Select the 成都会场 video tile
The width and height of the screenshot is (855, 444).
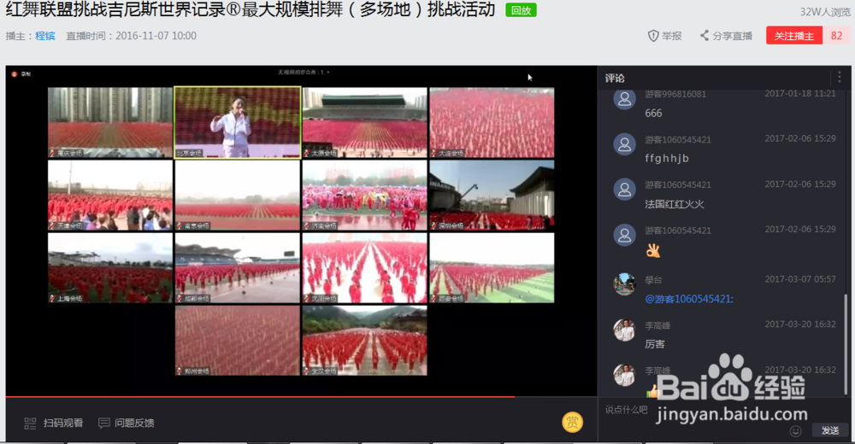237,268
